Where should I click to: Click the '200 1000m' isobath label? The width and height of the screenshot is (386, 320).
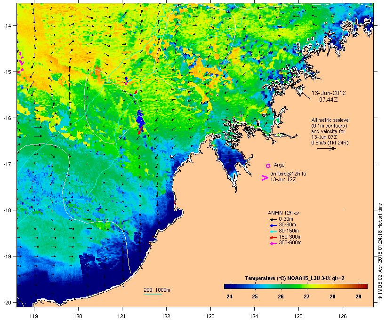pyautogui.click(x=157, y=290)
